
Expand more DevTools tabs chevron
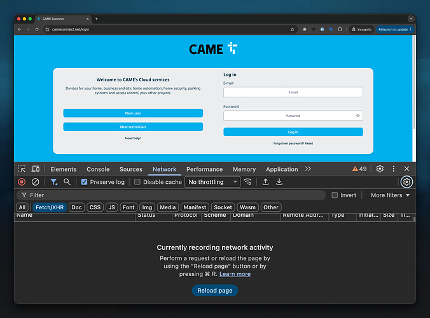coord(308,169)
